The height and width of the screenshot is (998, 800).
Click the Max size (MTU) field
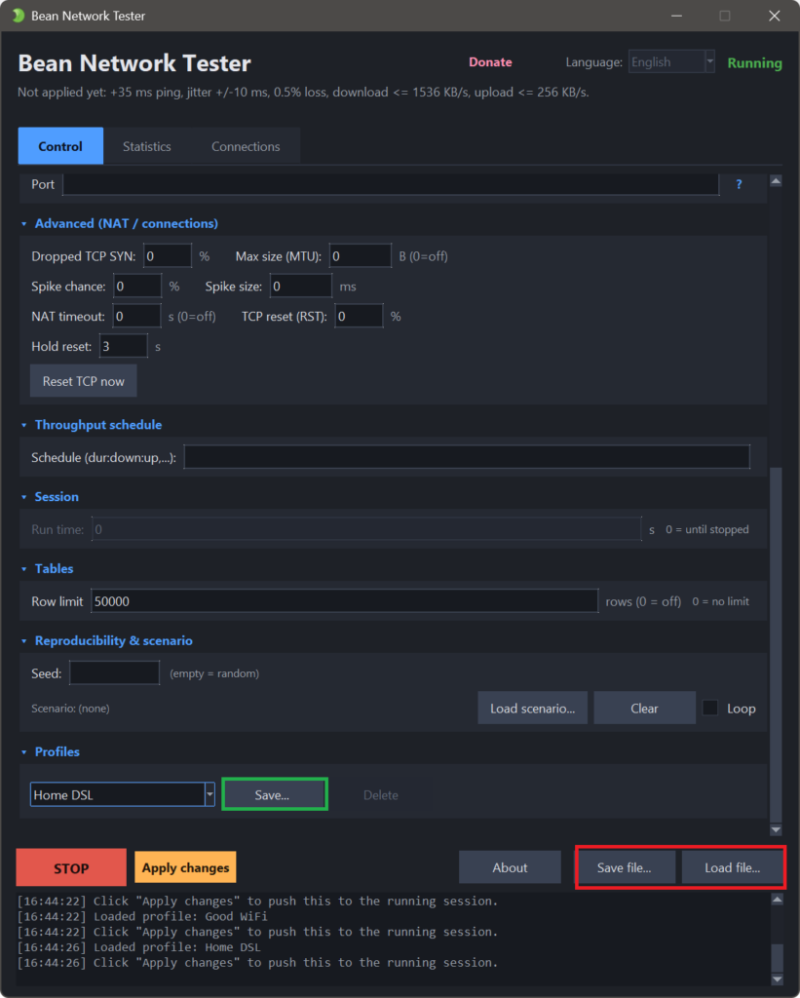[361, 256]
